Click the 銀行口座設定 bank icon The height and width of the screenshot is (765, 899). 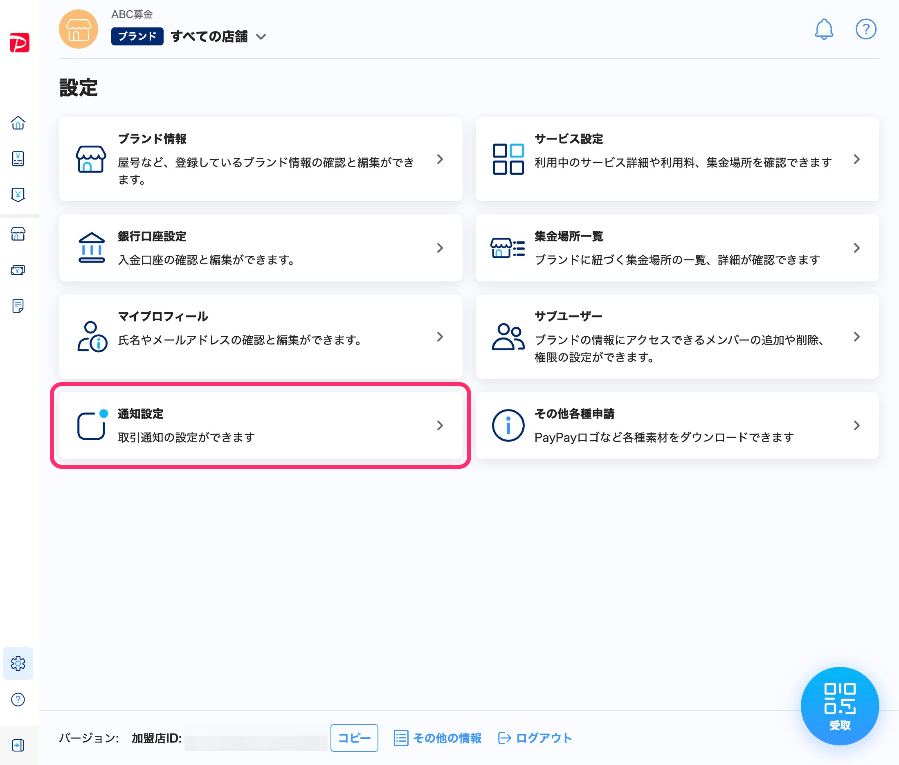coord(92,248)
